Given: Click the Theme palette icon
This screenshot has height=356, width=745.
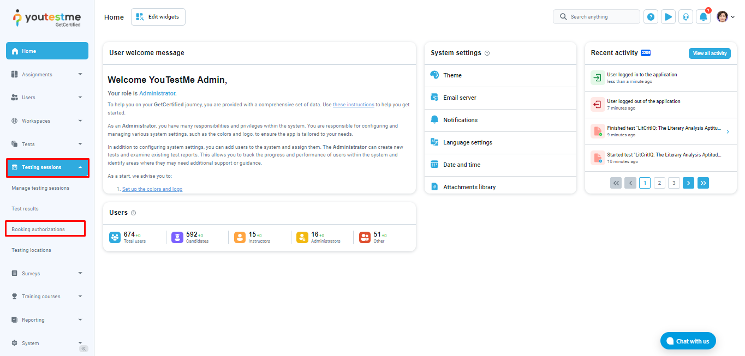Looking at the screenshot, I should click(x=434, y=75).
